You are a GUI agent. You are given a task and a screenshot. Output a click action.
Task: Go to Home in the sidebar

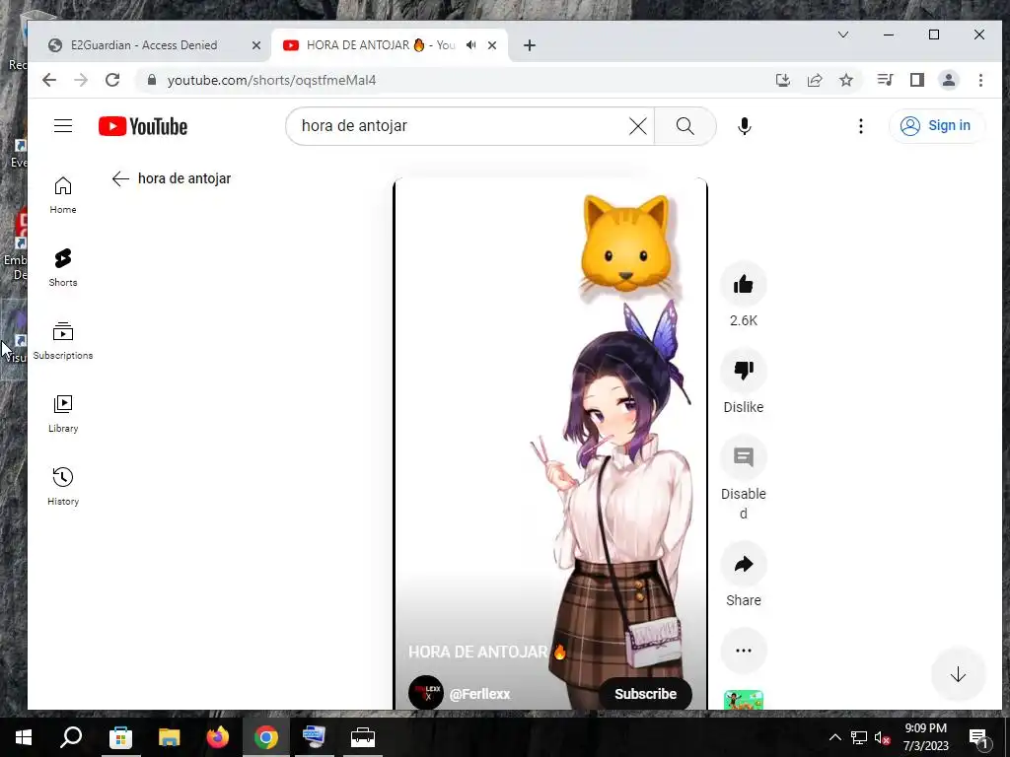[x=63, y=195]
